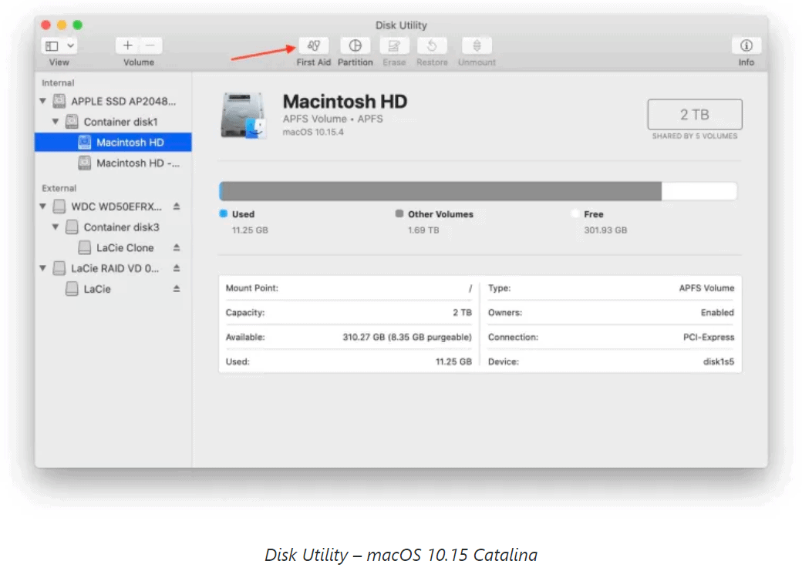
Task: Eject the LaCie volume
Action: [177, 289]
